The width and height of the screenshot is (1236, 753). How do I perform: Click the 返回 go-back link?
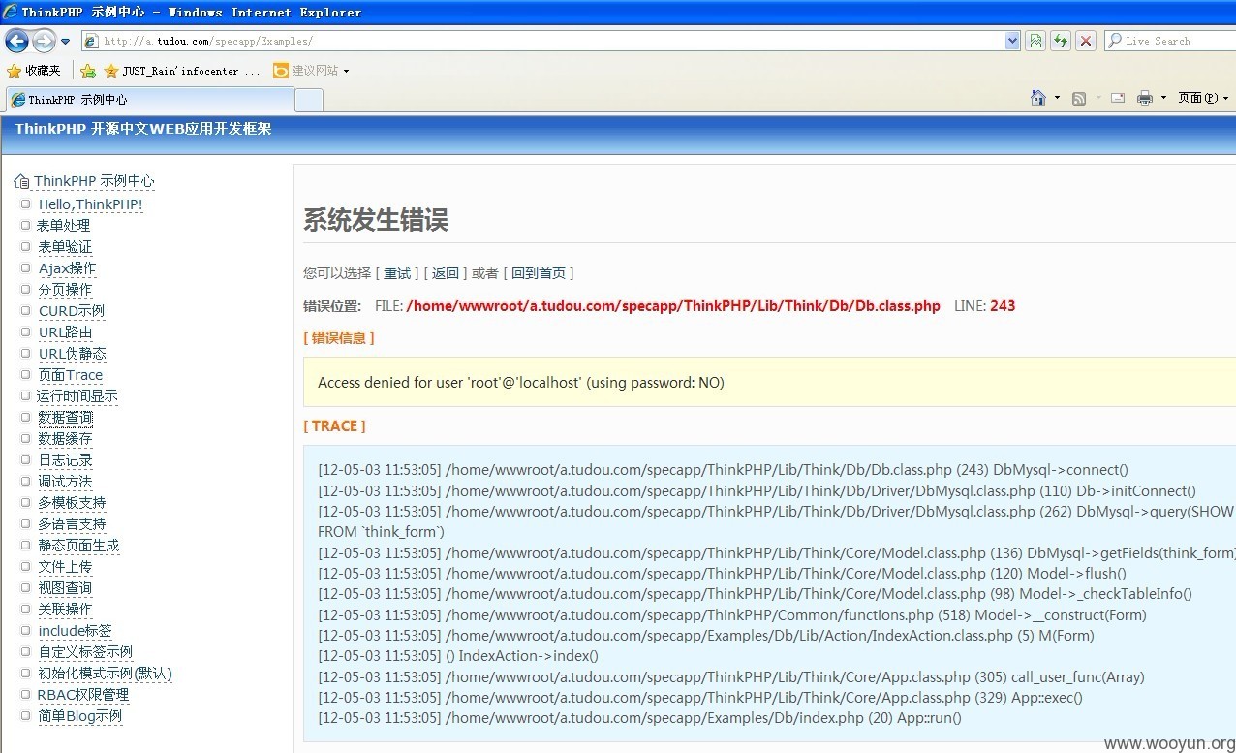(x=445, y=273)
